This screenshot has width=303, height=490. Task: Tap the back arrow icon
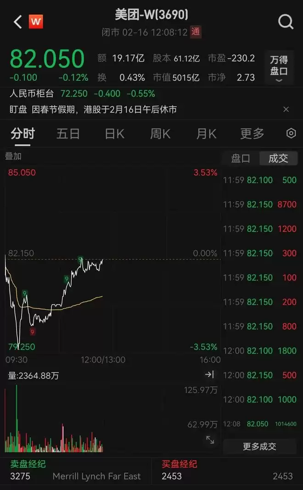pos(18,22)
